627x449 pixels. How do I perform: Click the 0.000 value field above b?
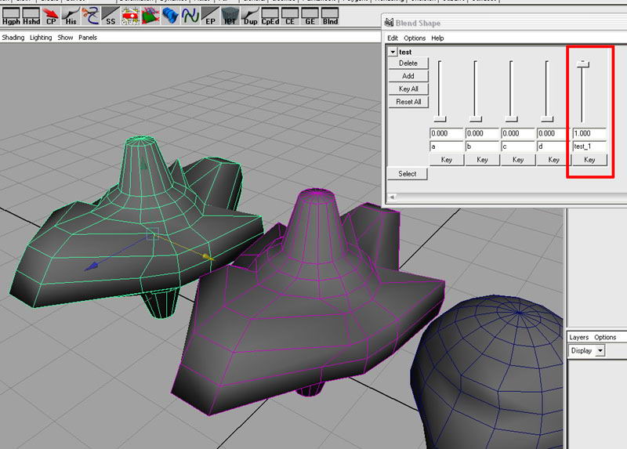pos(482,133)
